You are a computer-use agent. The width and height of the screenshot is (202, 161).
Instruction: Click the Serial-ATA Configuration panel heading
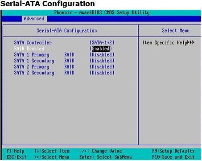[x=67, y=31]
